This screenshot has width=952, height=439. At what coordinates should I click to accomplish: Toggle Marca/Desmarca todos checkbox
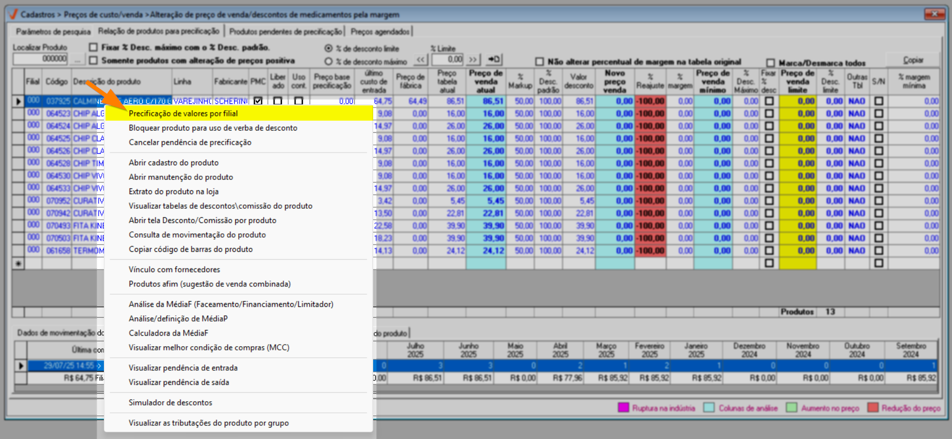(770, 62)
